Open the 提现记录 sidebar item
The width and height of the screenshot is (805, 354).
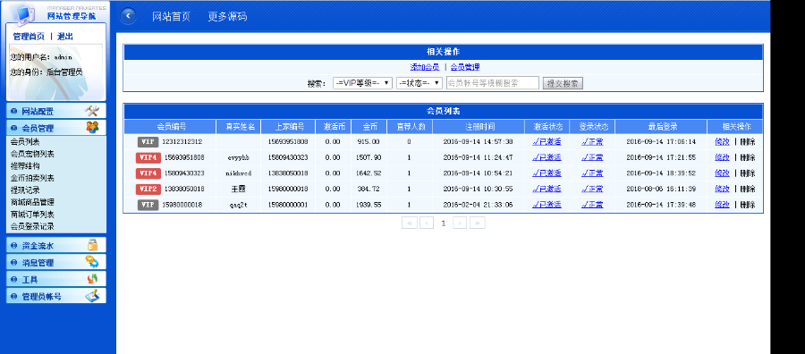[x=25, y=190]
